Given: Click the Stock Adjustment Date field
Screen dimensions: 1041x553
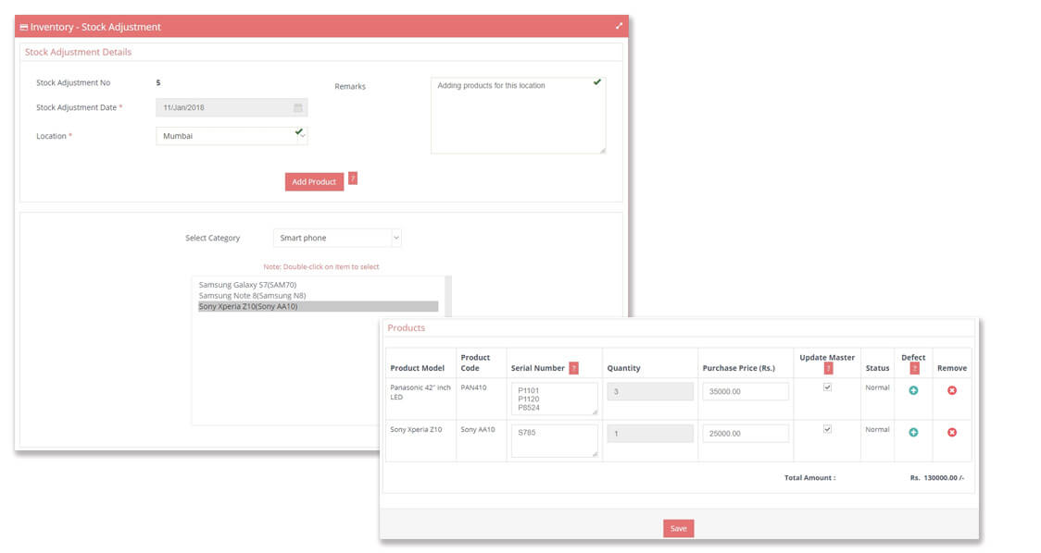Looking at the screenshot, I should pyautogui.click(x=222, y=107).
